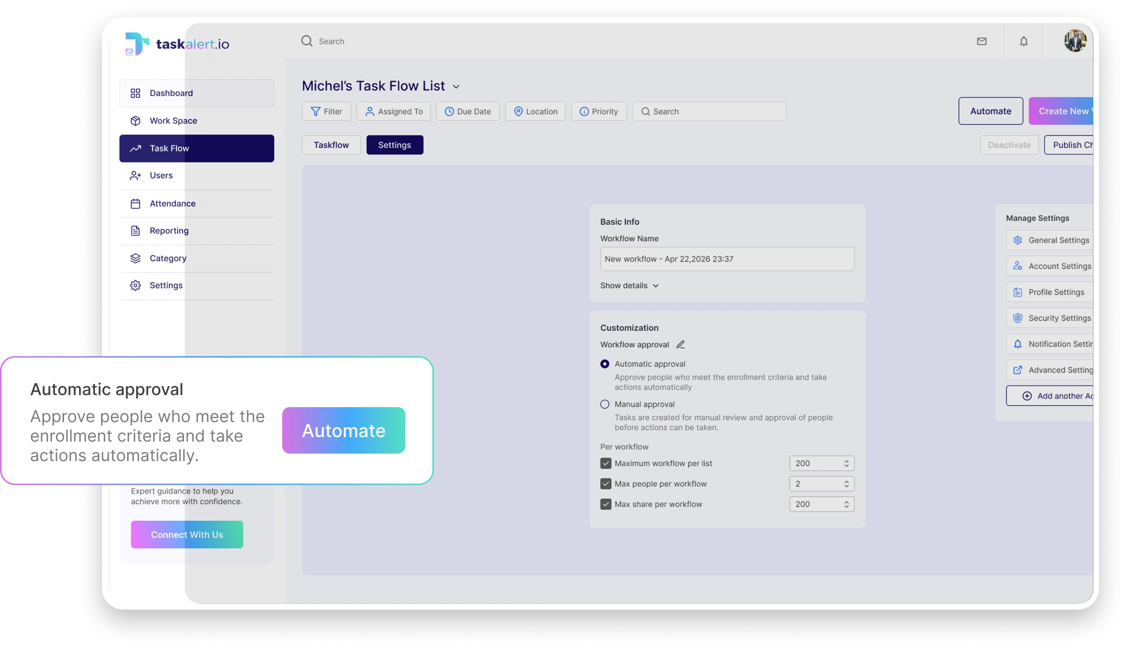The width and height of the screenshot is (1127, 648).
Task: Click the gradient Automate callout button
Action: click(344, 430)
